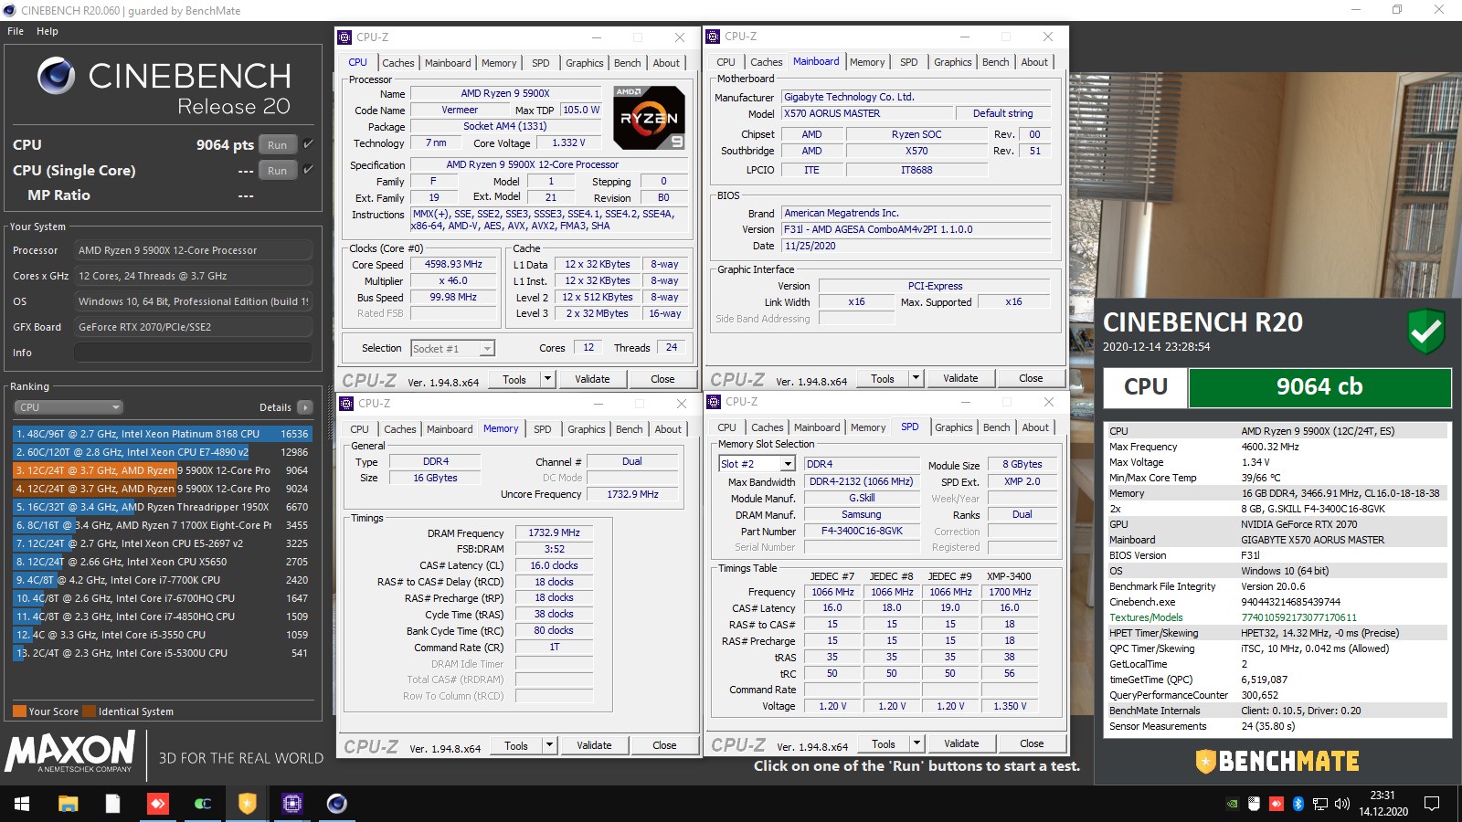Open the AnyDesk system tray icon
The image size is (1462, 822).
(x=1276, y=804)
